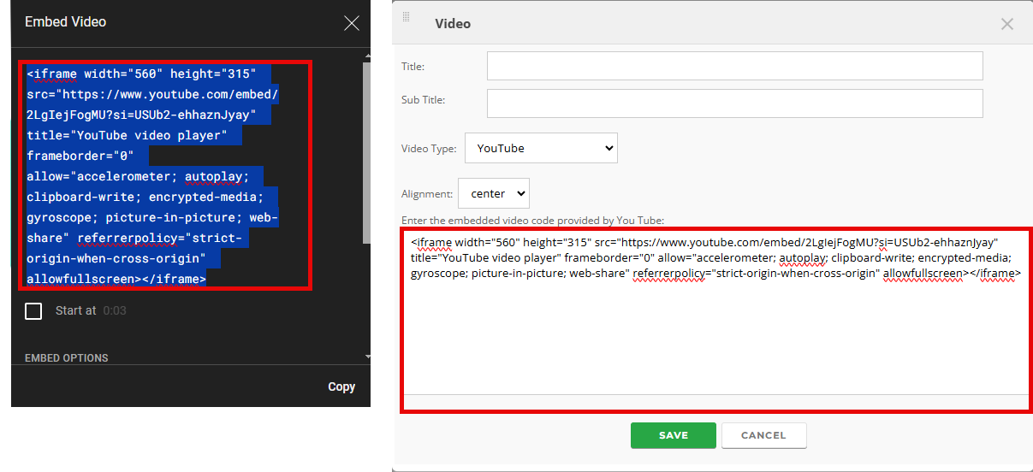Click the Sub Title input field
This screenshot has height=472, width=1033.
735,103
